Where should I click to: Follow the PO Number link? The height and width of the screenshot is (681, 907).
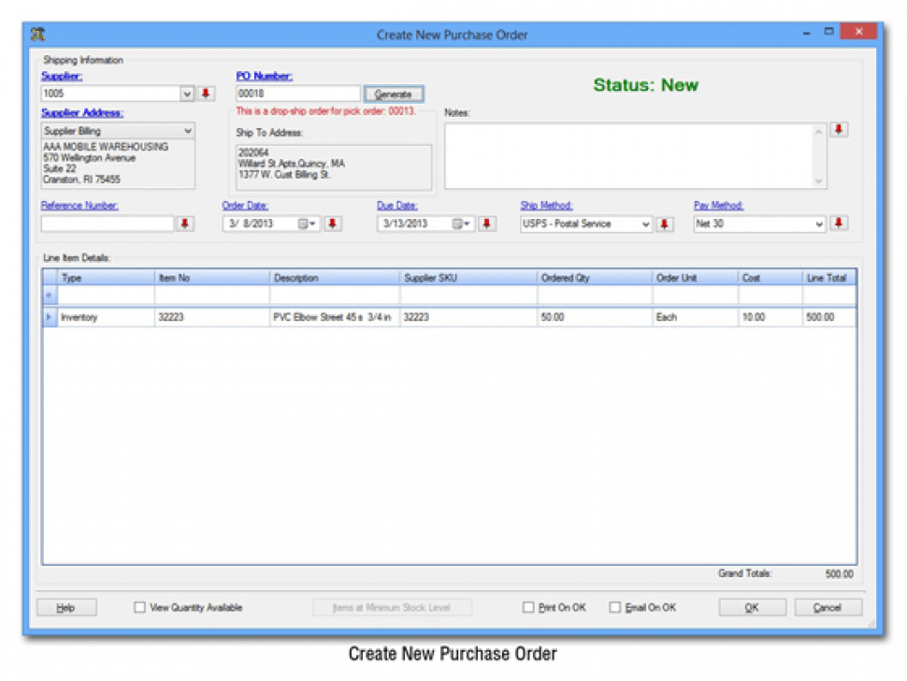265,76
